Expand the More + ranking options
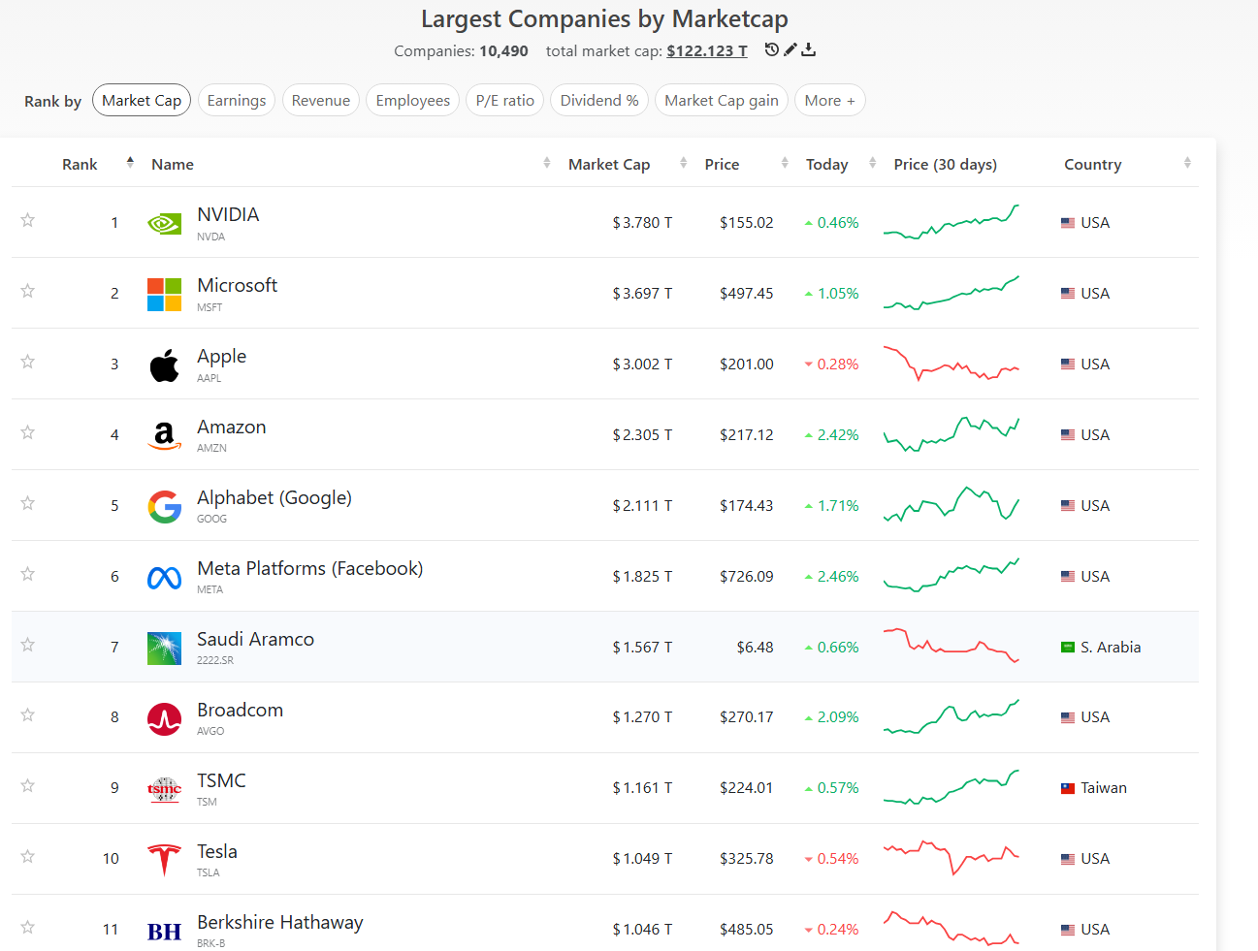 pyautogui.click(x=829, y=100)
